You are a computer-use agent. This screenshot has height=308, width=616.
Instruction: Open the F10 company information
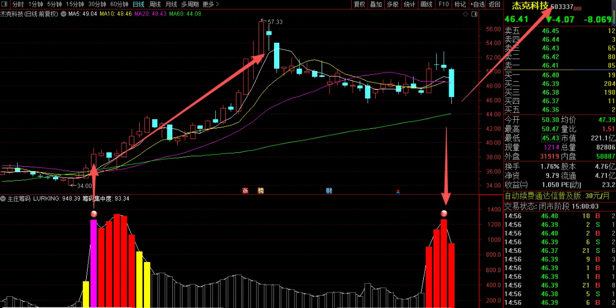click(444, 4)
